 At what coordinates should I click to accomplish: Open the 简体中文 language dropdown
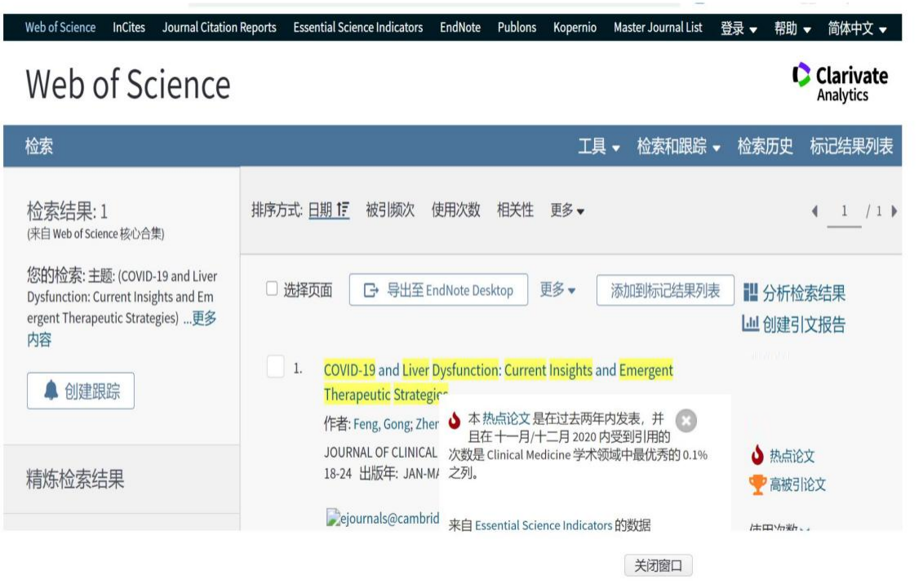pos(857,28)
